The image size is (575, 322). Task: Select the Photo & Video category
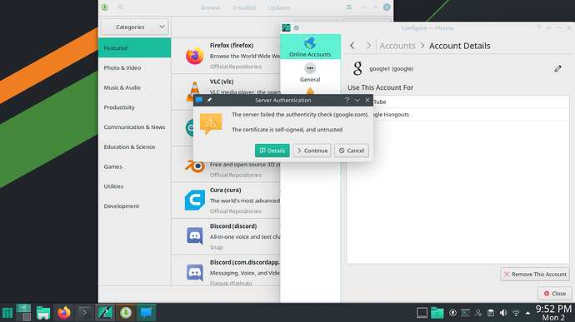(134, 67)
